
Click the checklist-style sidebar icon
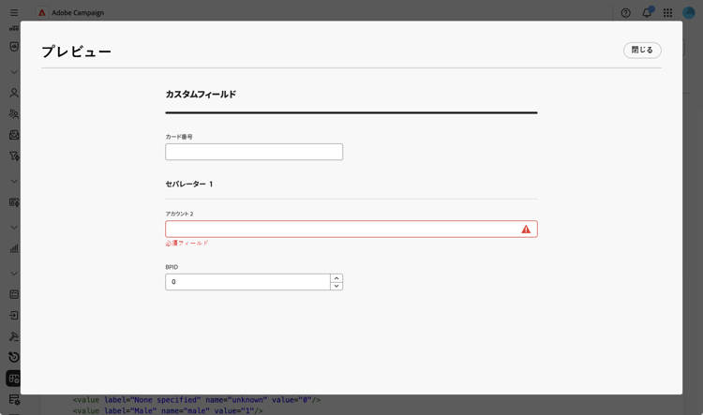point(14,294)
